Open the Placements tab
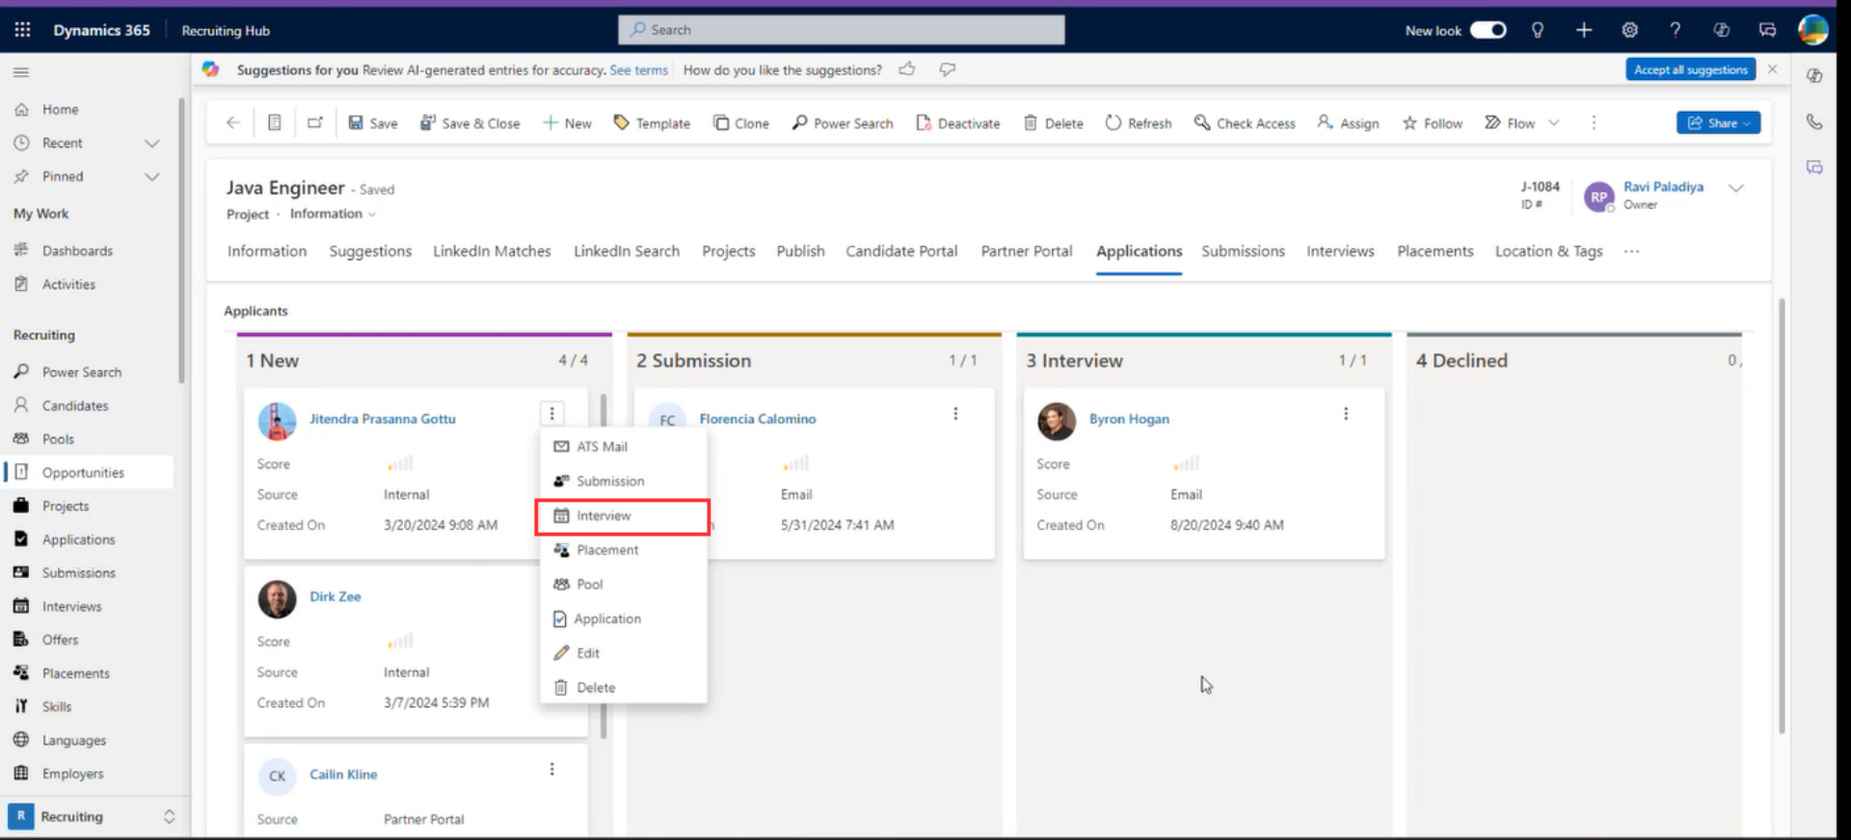Viewport: 1851px width, 840px height. point(1435,251)
